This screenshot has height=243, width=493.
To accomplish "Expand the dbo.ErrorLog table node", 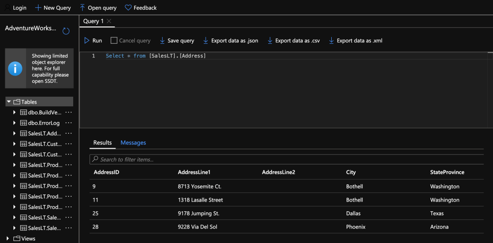I will coord(14,123).
